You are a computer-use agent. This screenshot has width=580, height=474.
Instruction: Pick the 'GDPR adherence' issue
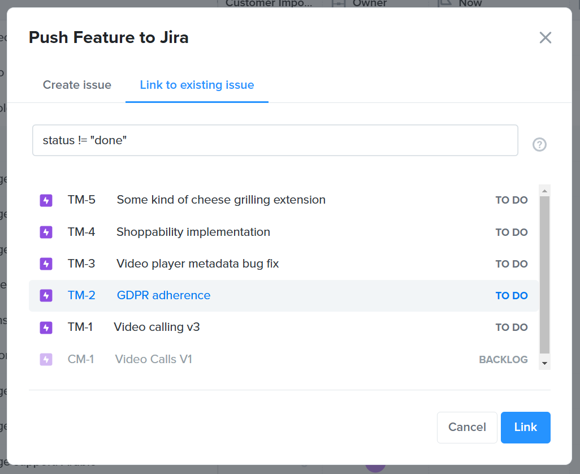click(x=284, y=296)
